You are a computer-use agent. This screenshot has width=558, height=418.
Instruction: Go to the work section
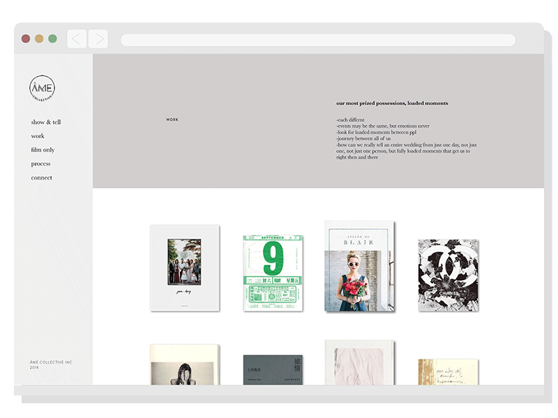[38, 137]
